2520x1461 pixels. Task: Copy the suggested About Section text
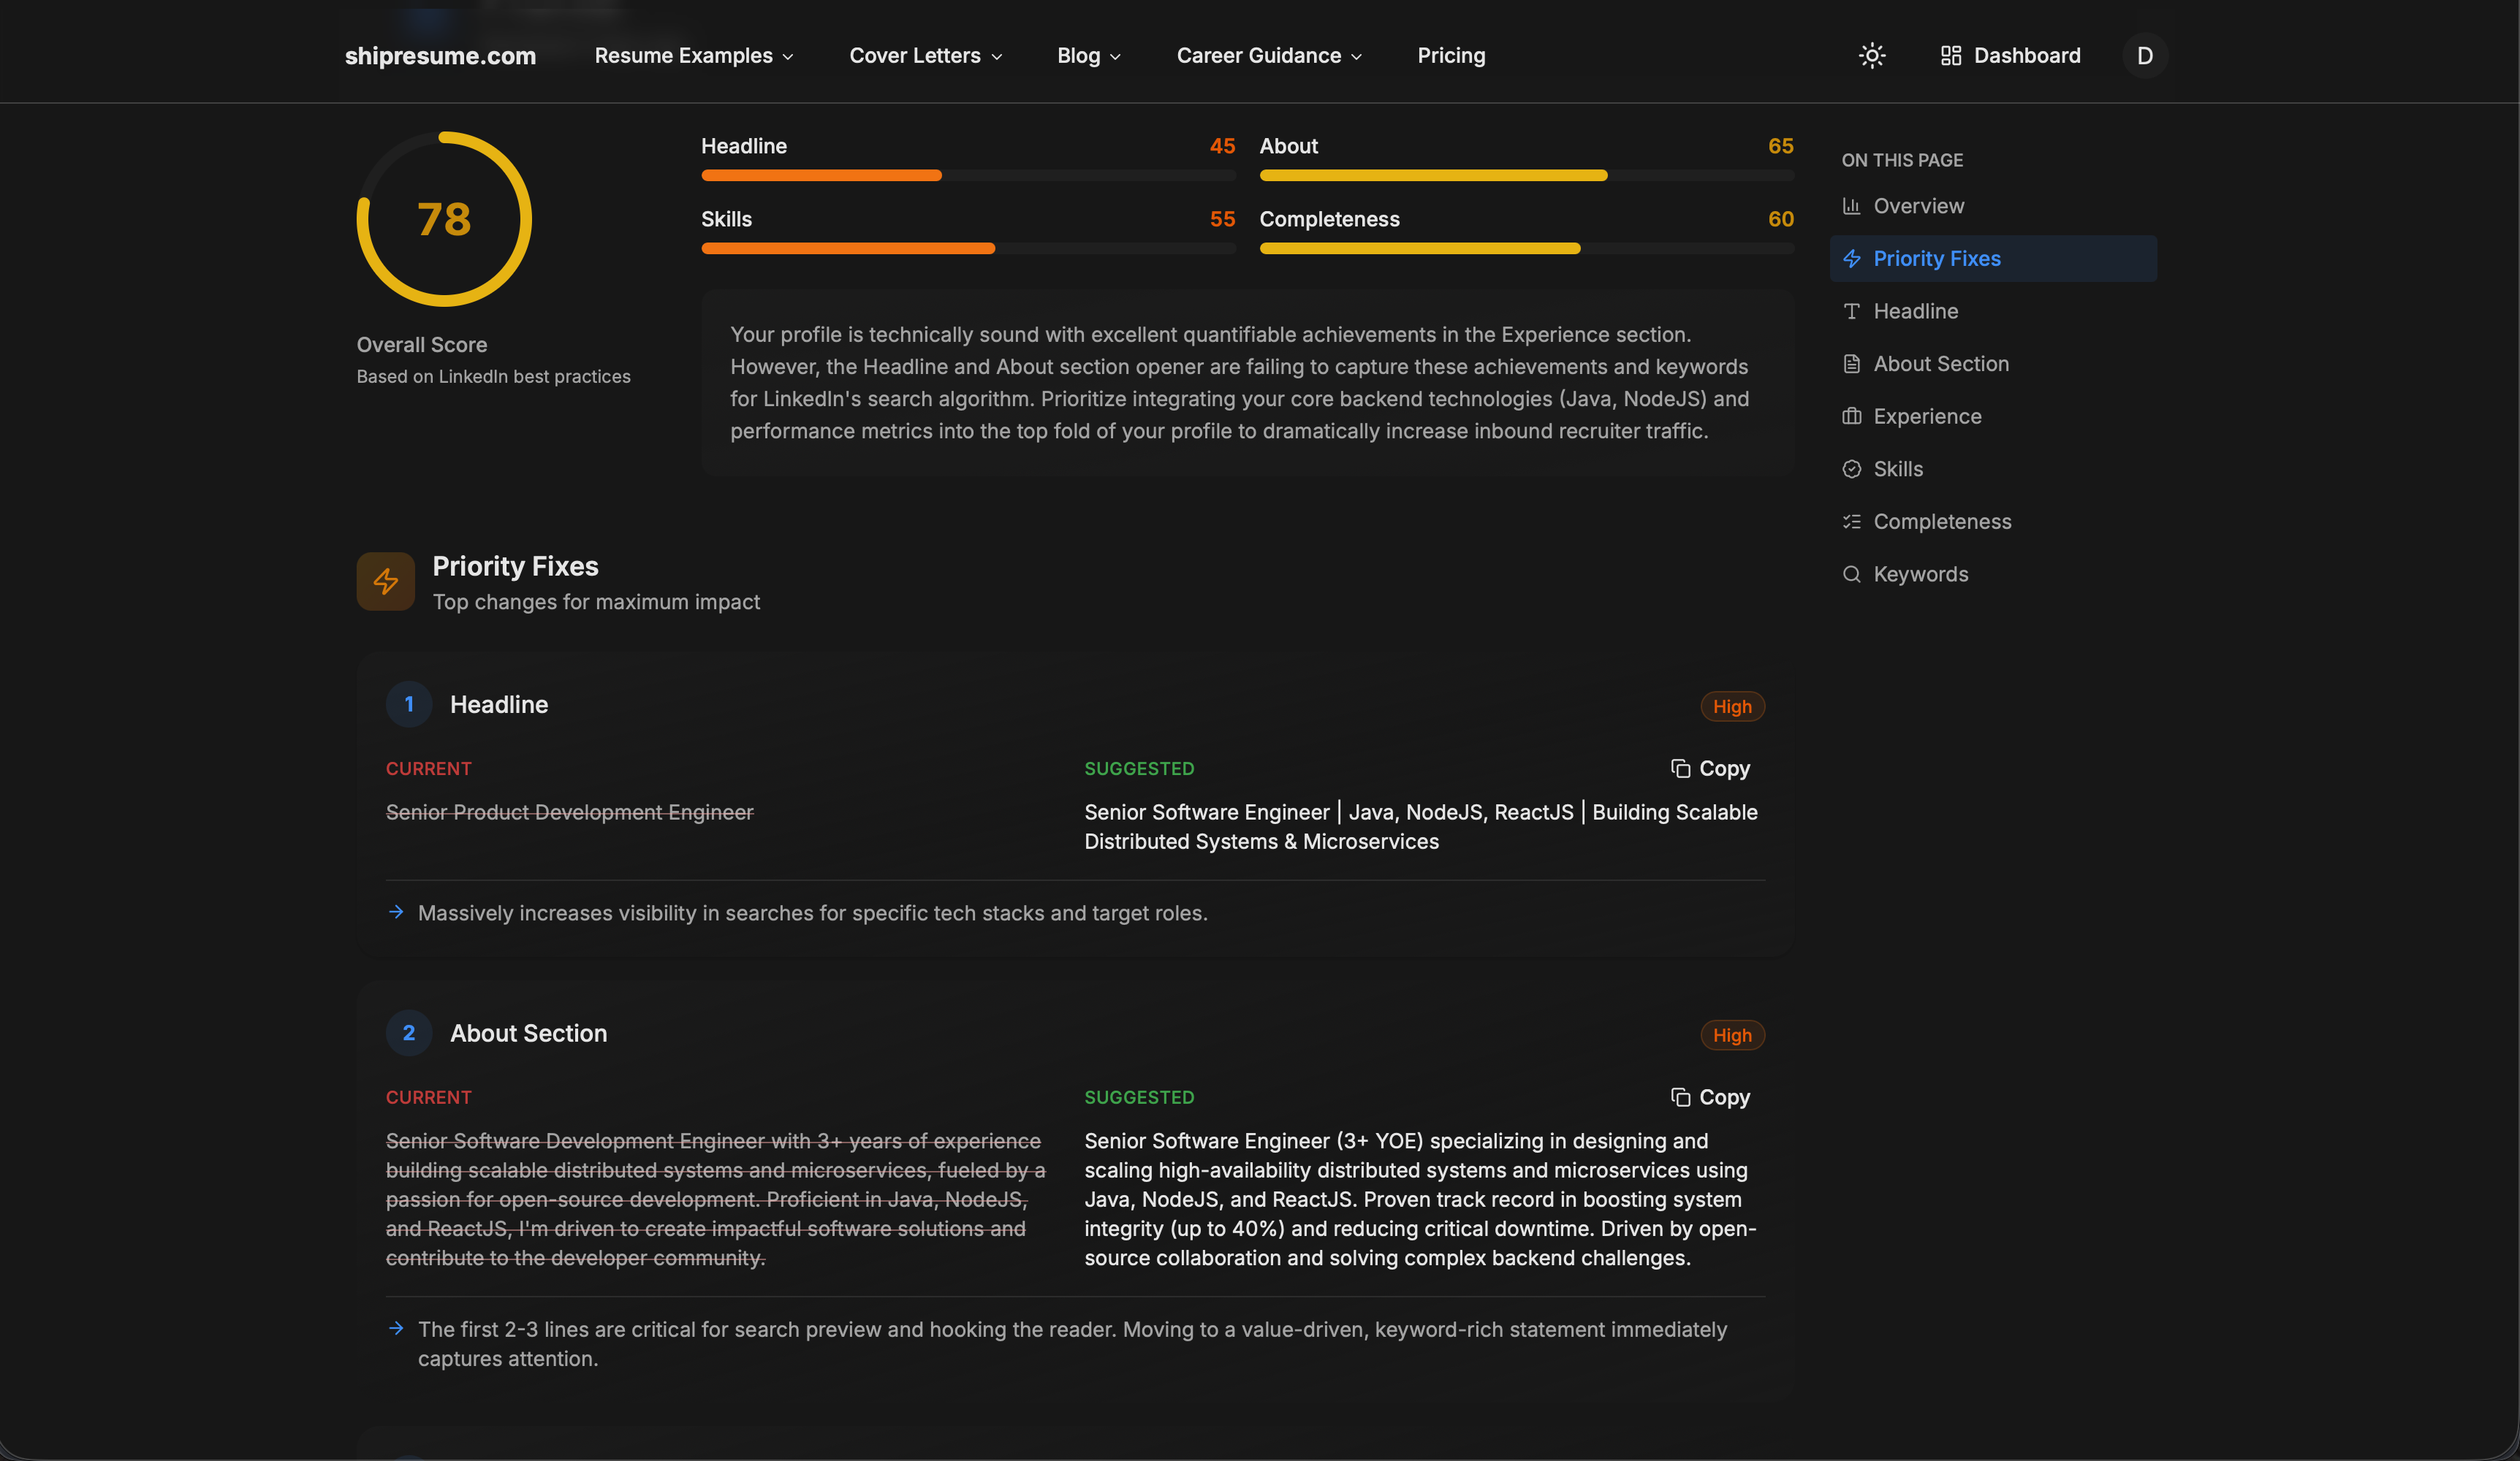pyautogui.click(x=1711, y=1096)
